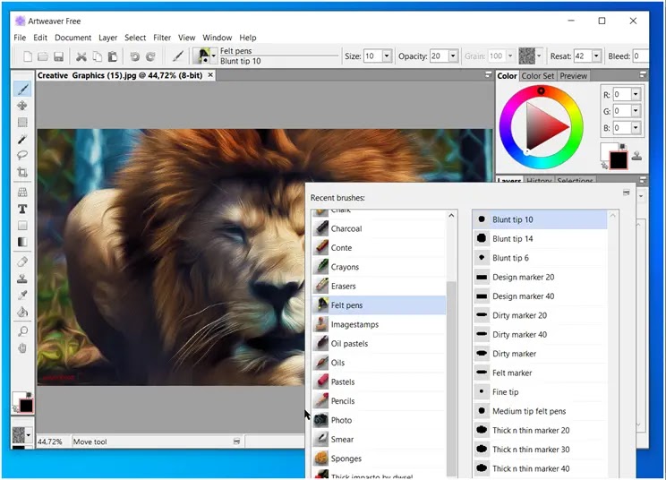The width and height of the screenshot is (666, 480).
Task: Select the Eyedropper tool
Action: 22,296
